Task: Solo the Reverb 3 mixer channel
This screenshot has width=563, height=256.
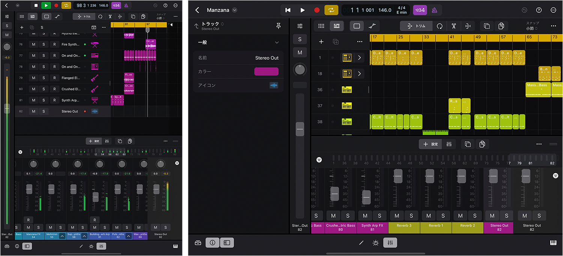Action: tap(411, 216)
